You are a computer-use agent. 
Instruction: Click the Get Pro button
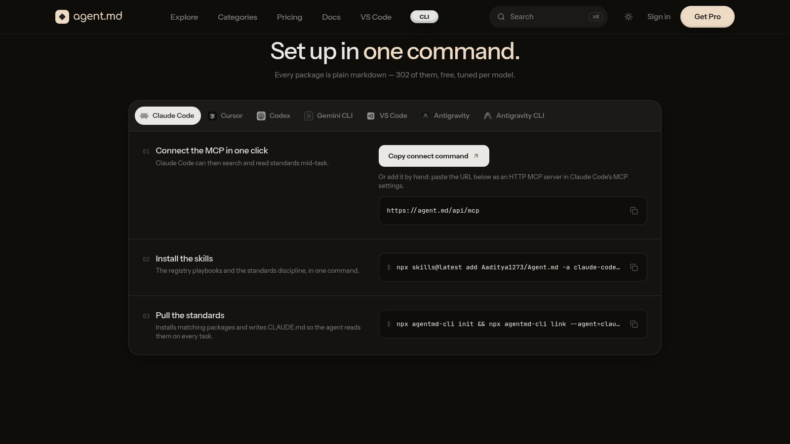coord(708,17)
